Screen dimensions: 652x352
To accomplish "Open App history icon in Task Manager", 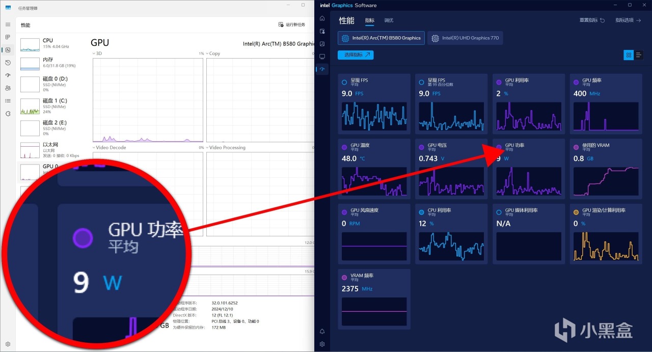I will (x=8, y=63).
